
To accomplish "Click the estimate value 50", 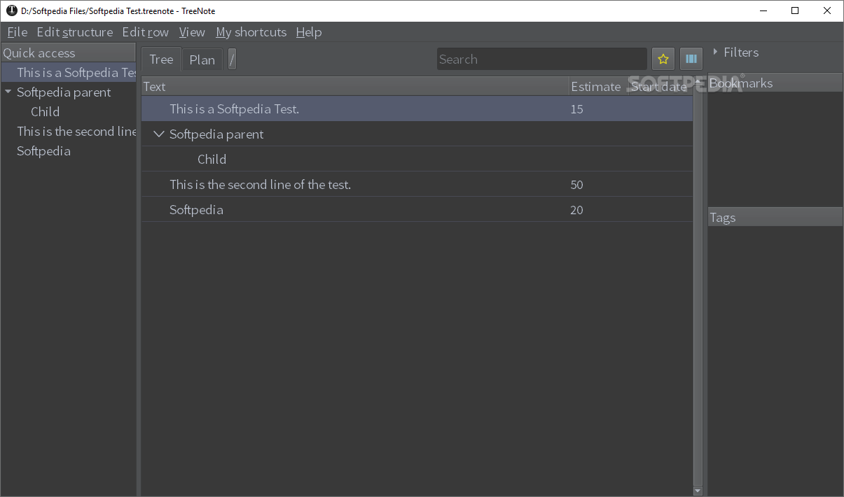I will (576, 185).
